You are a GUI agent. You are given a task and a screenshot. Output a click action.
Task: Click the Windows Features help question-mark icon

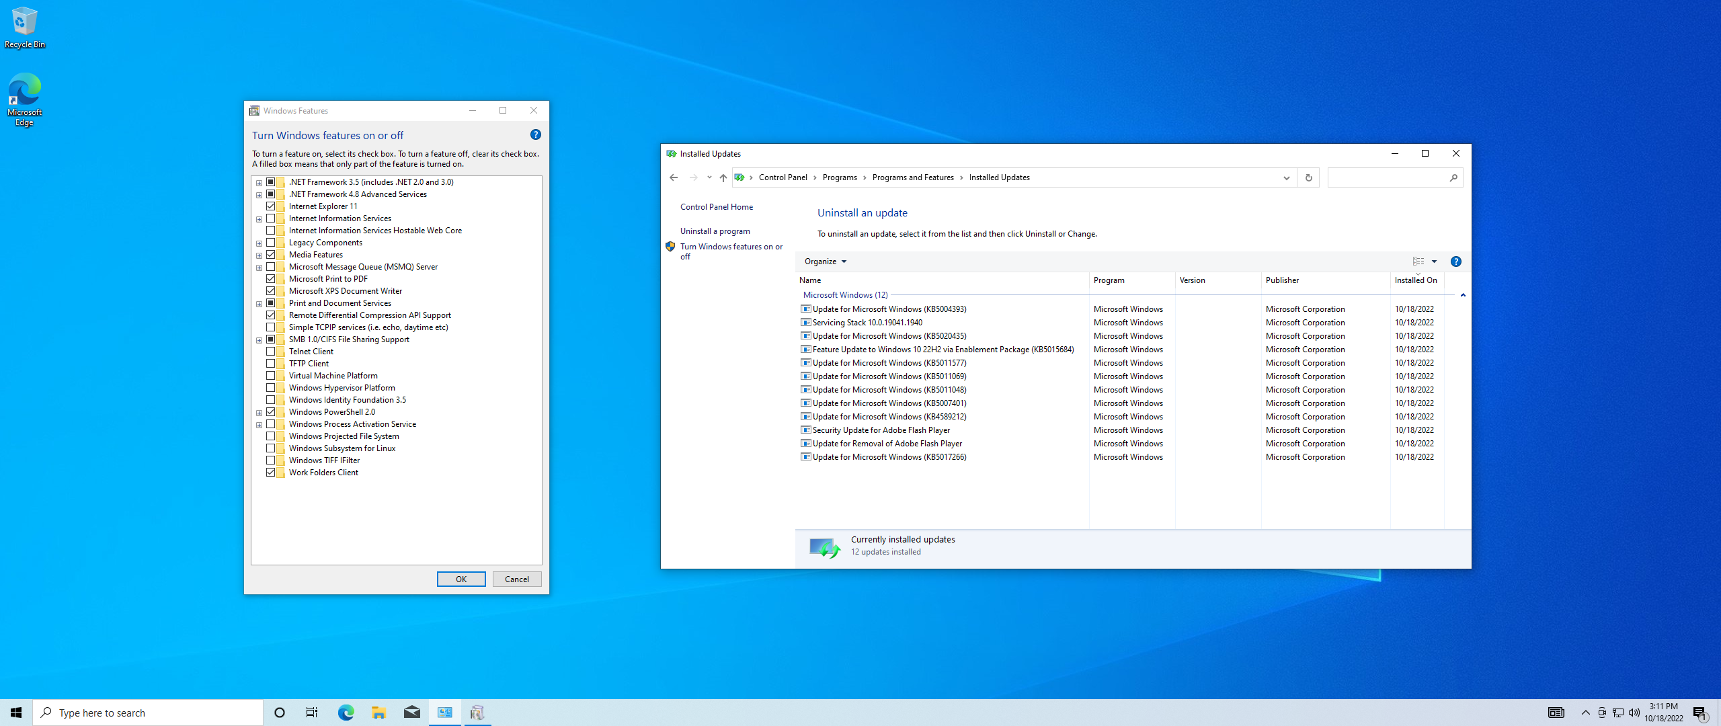(536, 134)
